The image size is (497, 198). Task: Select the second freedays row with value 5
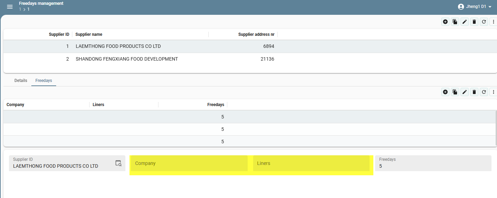[249, 129]
